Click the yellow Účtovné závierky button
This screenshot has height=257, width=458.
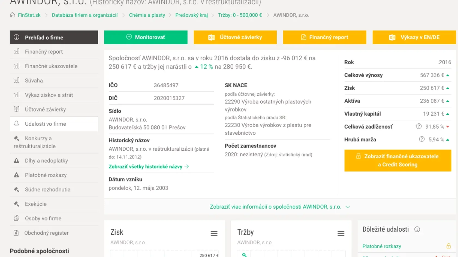tap(235, 37)
